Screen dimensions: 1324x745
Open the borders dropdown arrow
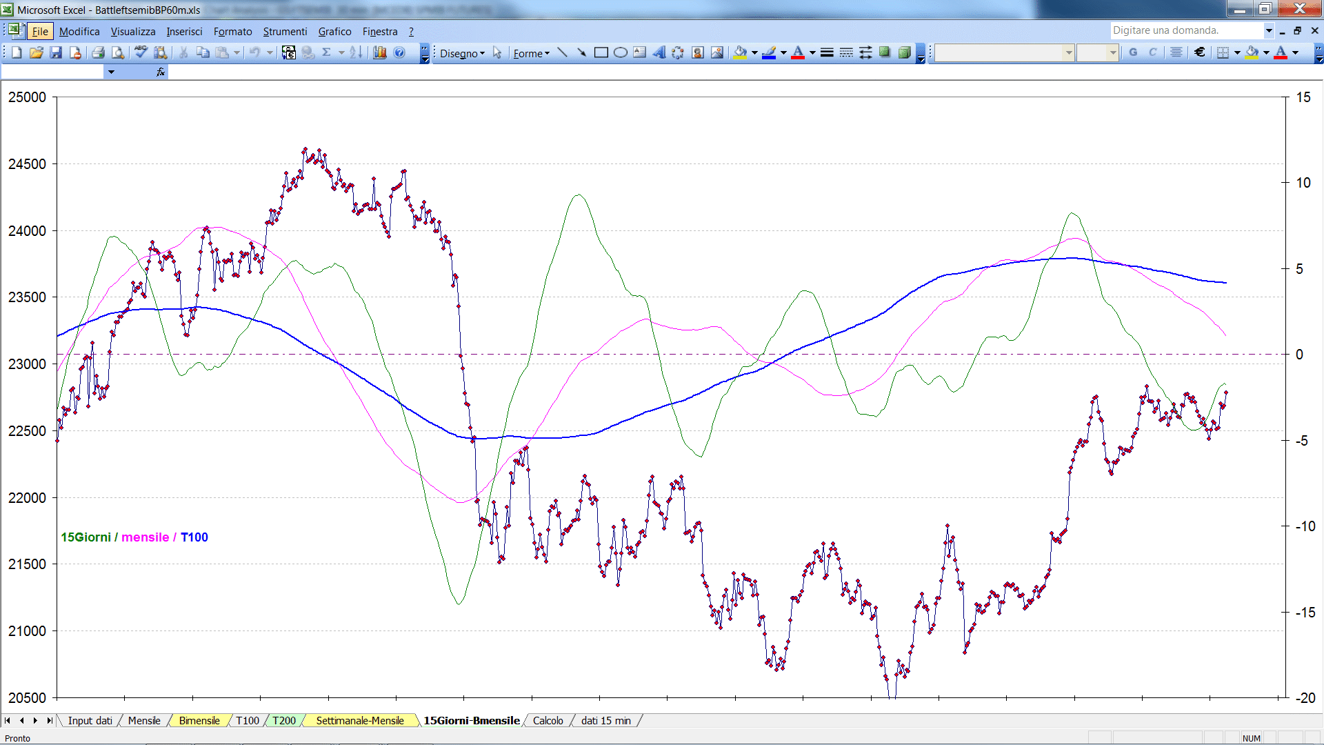point(1237,52)
